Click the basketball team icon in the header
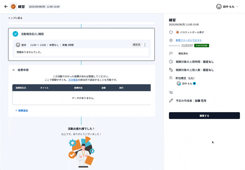245x170 pixels. click(x=13, y=6)
